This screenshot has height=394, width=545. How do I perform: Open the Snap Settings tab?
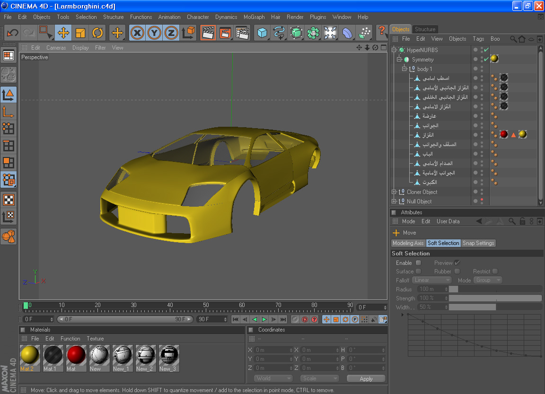[x=478, y=243]
